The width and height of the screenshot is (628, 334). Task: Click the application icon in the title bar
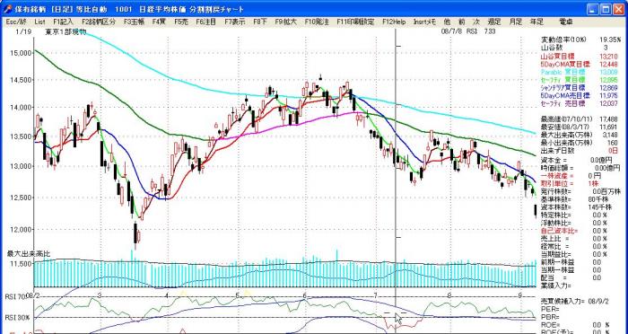pyautogui.click(x=7, y=9)
